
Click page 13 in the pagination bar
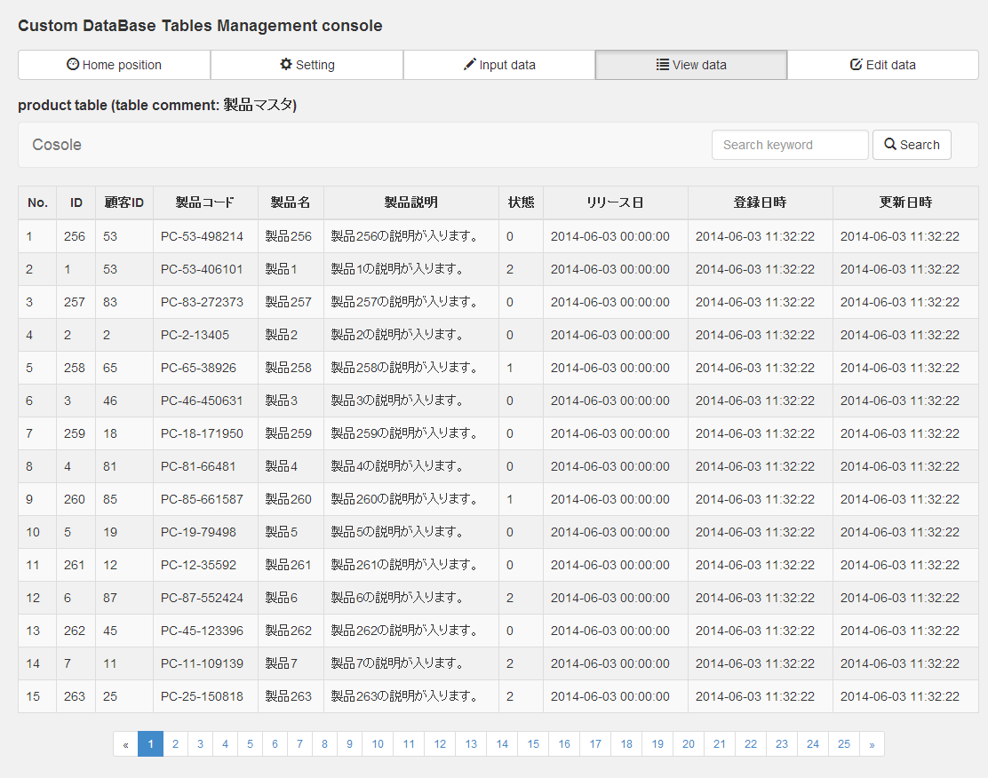[471, 743]
